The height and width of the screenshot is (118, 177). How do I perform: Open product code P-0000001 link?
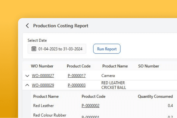(x=90, y=116)
